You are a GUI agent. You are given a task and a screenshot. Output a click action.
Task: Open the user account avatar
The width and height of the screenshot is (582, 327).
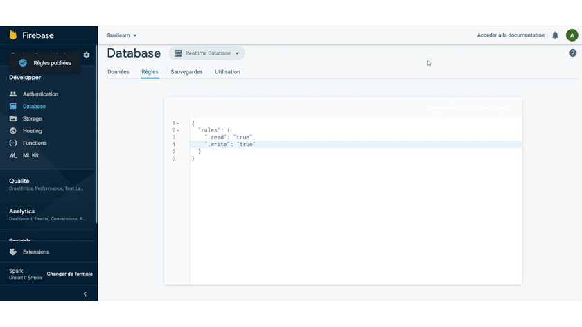tap(572, 35)
